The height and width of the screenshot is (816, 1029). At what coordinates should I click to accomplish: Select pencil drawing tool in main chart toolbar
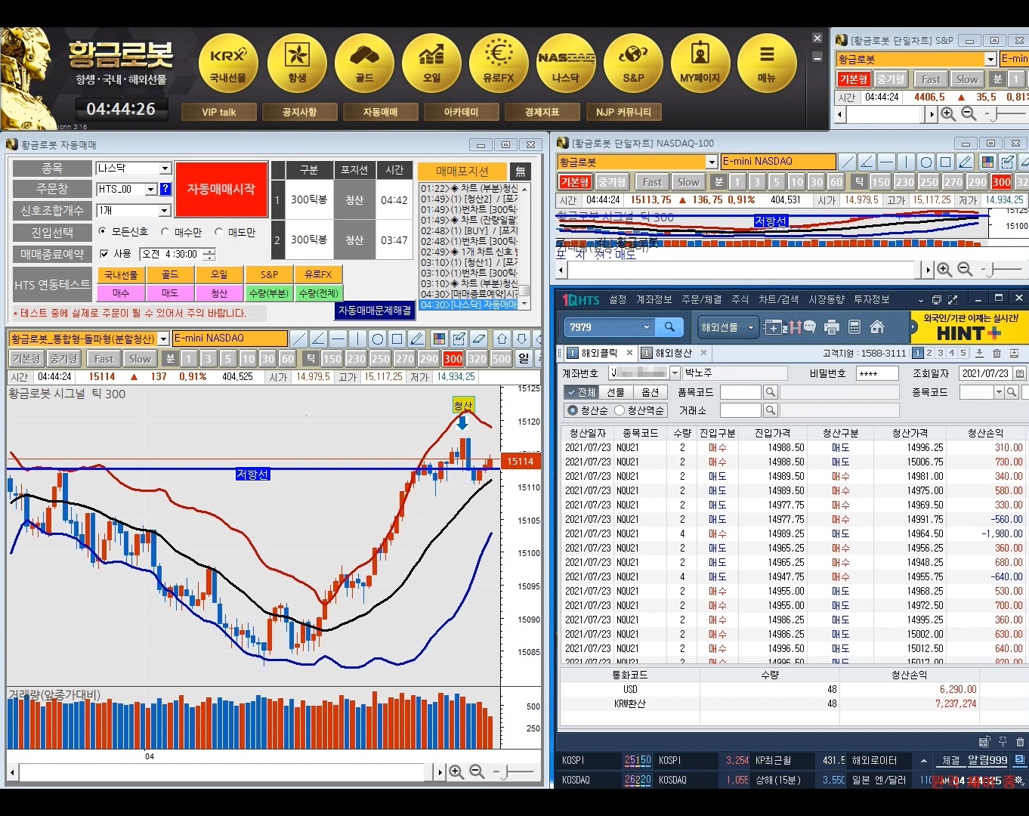click(417, 338)
